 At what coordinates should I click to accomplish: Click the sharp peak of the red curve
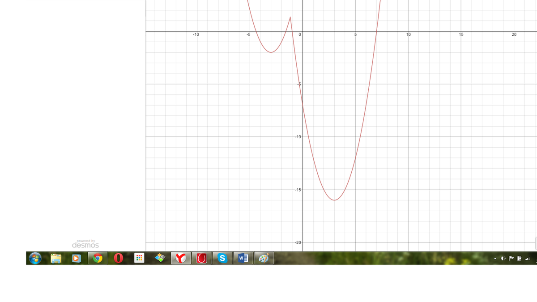[x=290, y=17]
